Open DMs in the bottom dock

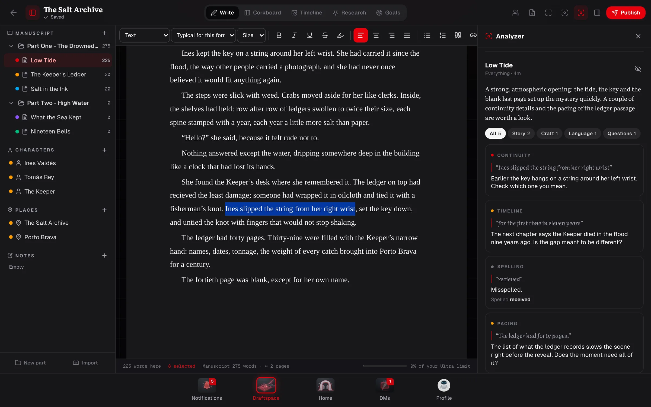(x=385, y=390)
